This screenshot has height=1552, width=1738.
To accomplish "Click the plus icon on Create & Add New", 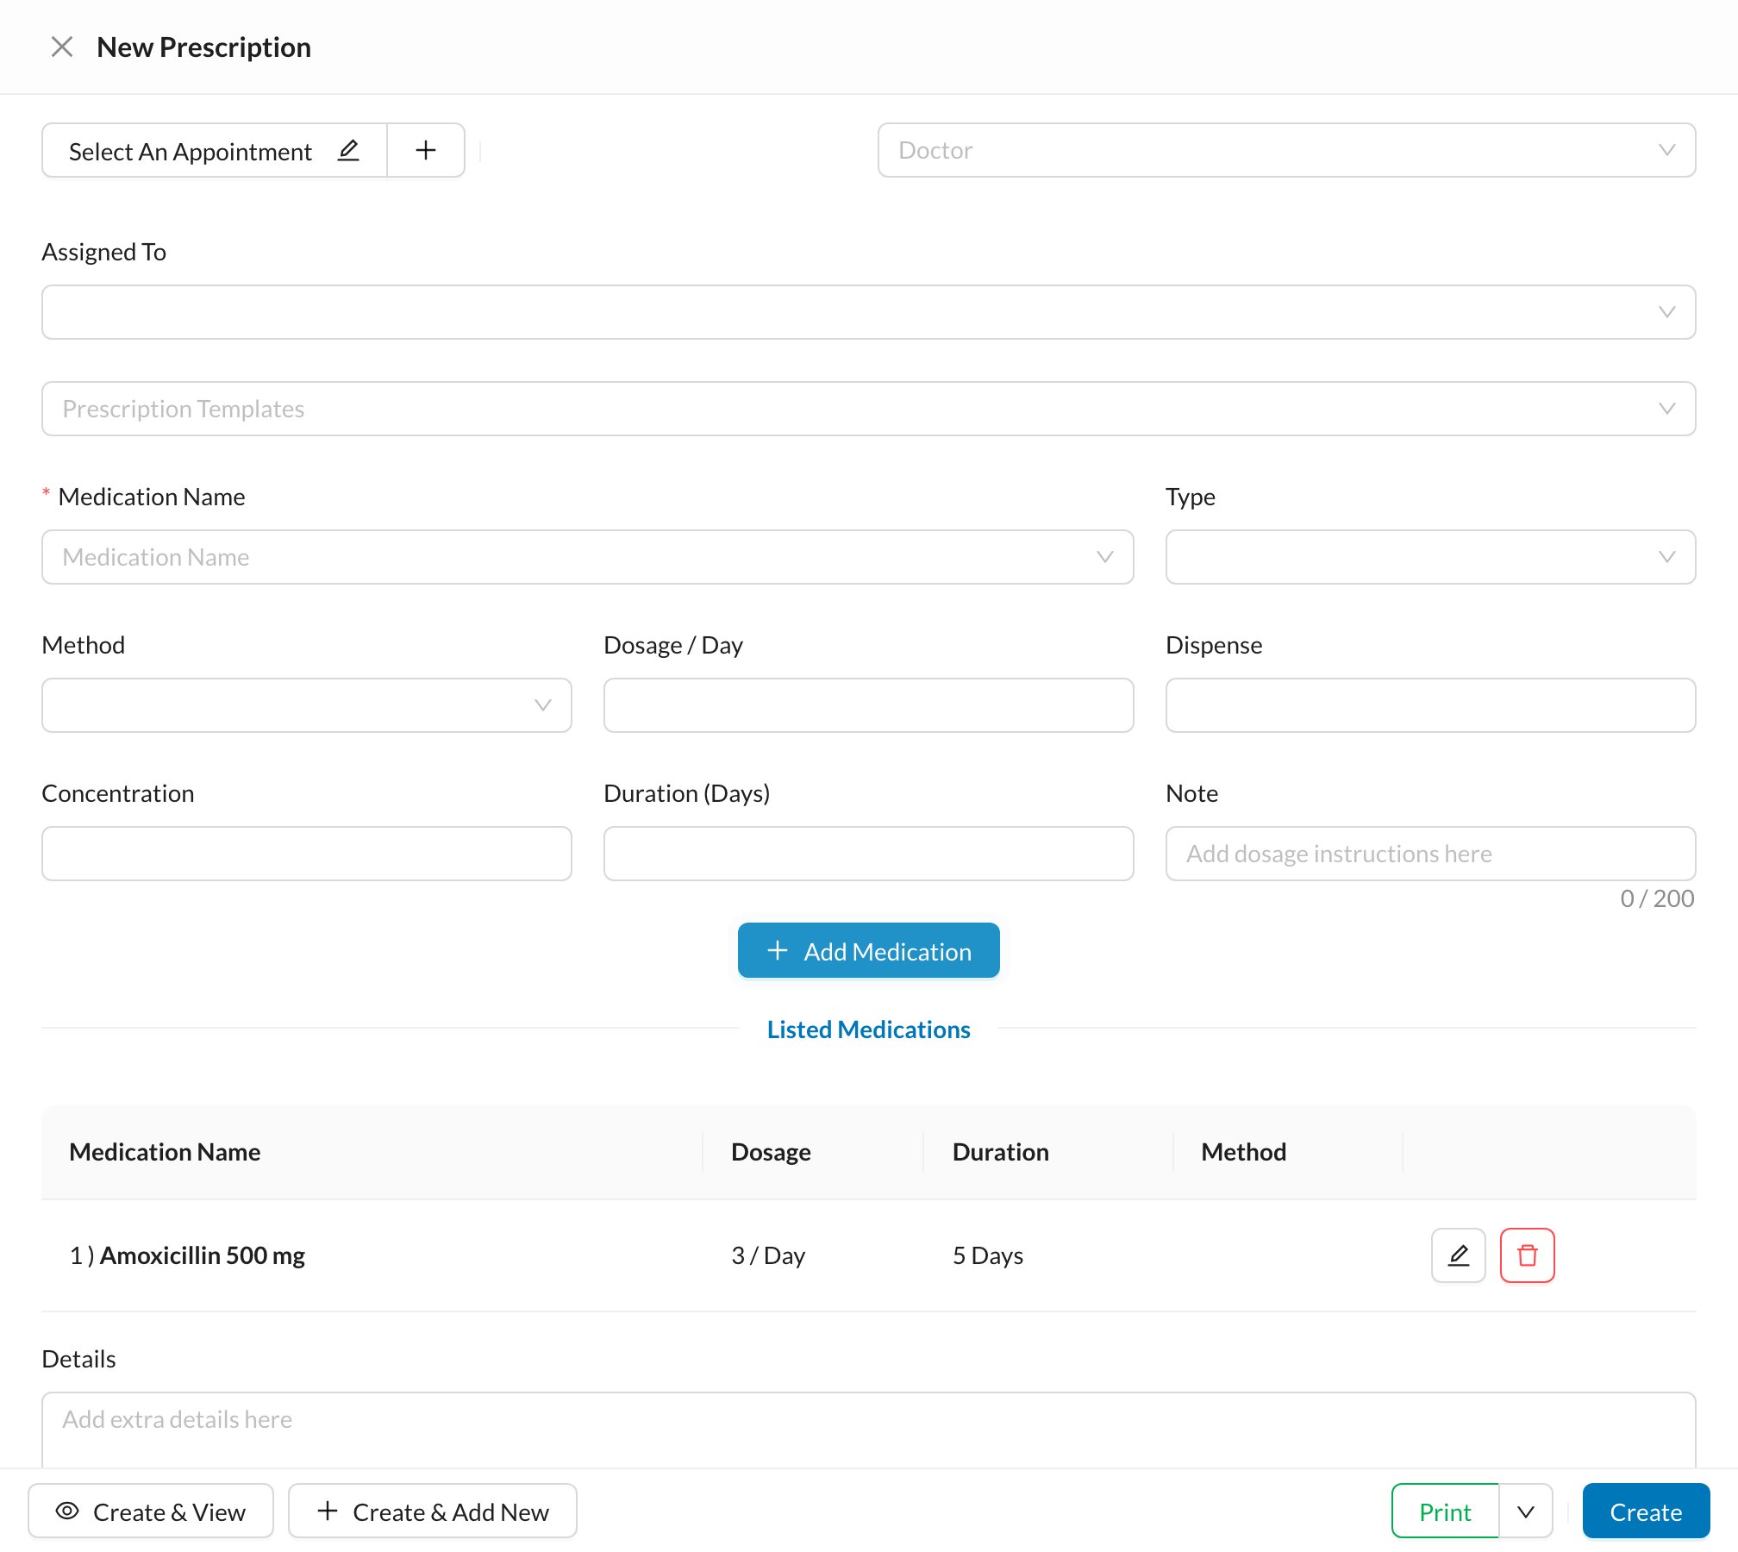I will pyautogui.click(x=328, y=1511).
